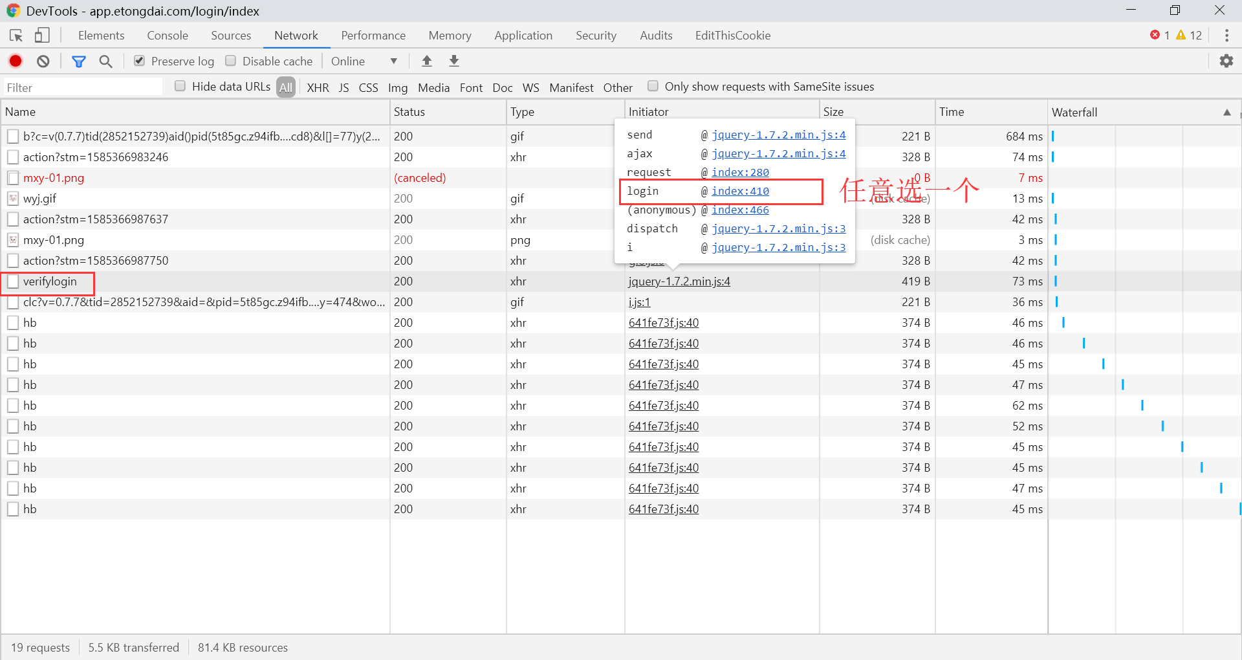This screenshot has height=660, width=1242.
Task: Click the import HAR upload arrow icon
Action: (x=427, y=61)
